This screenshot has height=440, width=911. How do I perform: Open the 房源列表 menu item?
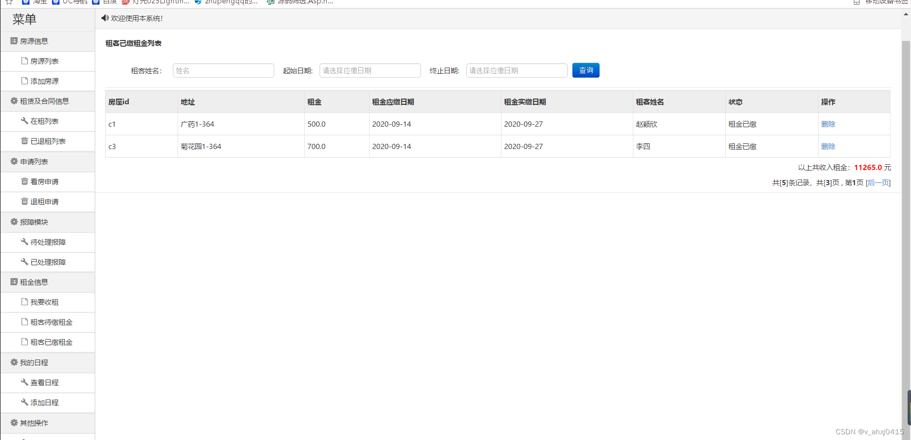pyautogui.click(x=48, y=61)
